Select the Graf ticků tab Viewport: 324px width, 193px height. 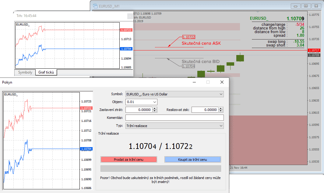click(46, 72)
